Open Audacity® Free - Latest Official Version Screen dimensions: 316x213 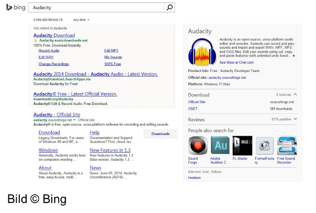coord(75,94)
